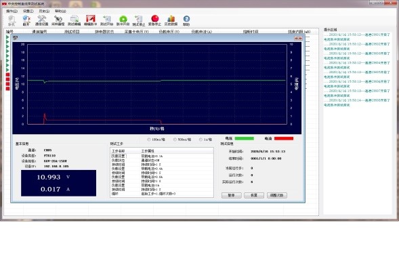Click the Edit Pulse red toolbar icon
Viewport: 399px width, 254px height.
coord(91,20)
